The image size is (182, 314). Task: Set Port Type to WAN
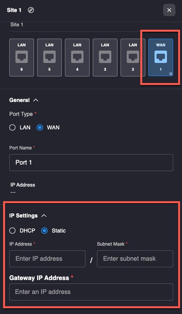tap(40, 127)
